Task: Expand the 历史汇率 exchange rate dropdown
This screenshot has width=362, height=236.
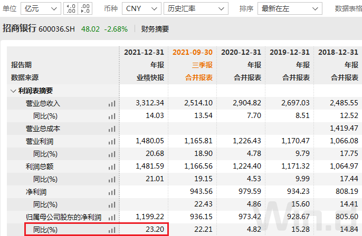Action: (195, 8)
